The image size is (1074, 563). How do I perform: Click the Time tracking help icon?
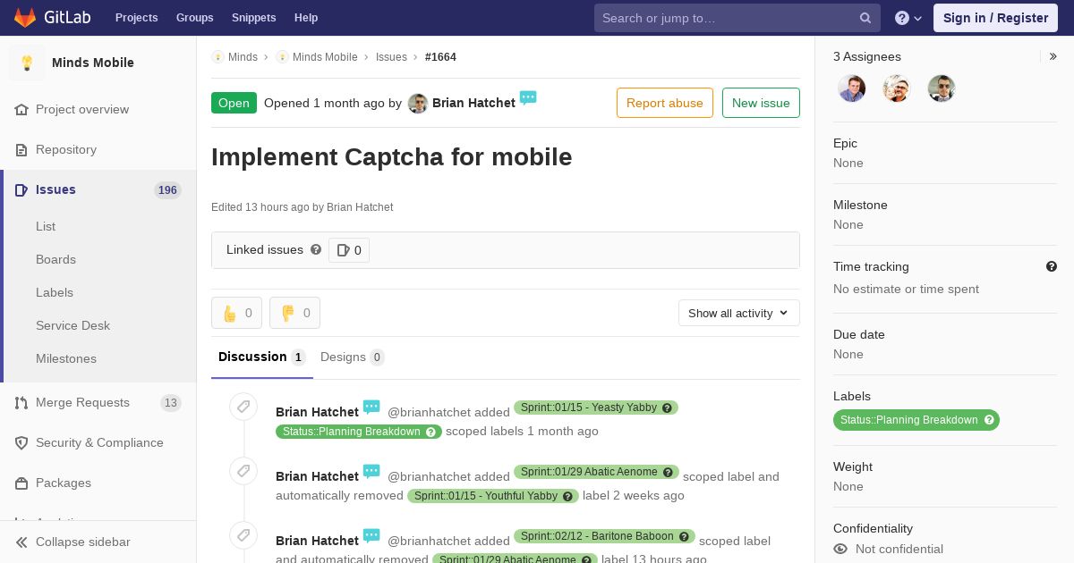(1052, 266)
